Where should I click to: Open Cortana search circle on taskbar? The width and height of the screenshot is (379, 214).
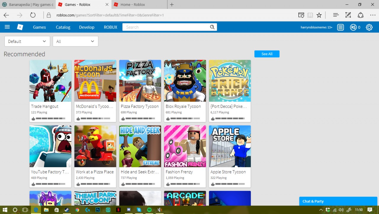[15, 210]
